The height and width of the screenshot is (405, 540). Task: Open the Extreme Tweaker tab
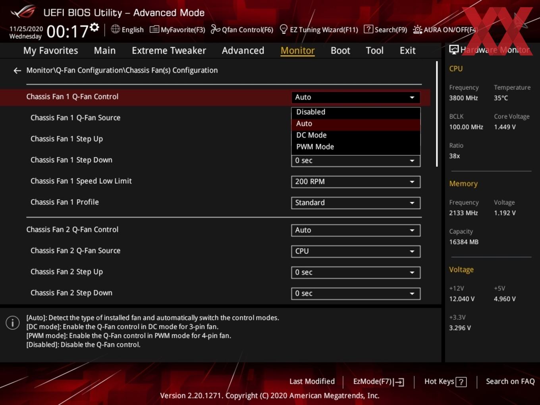[x=169, y=50]
